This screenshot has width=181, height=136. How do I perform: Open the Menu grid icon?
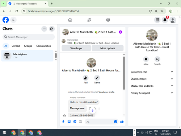157,20
